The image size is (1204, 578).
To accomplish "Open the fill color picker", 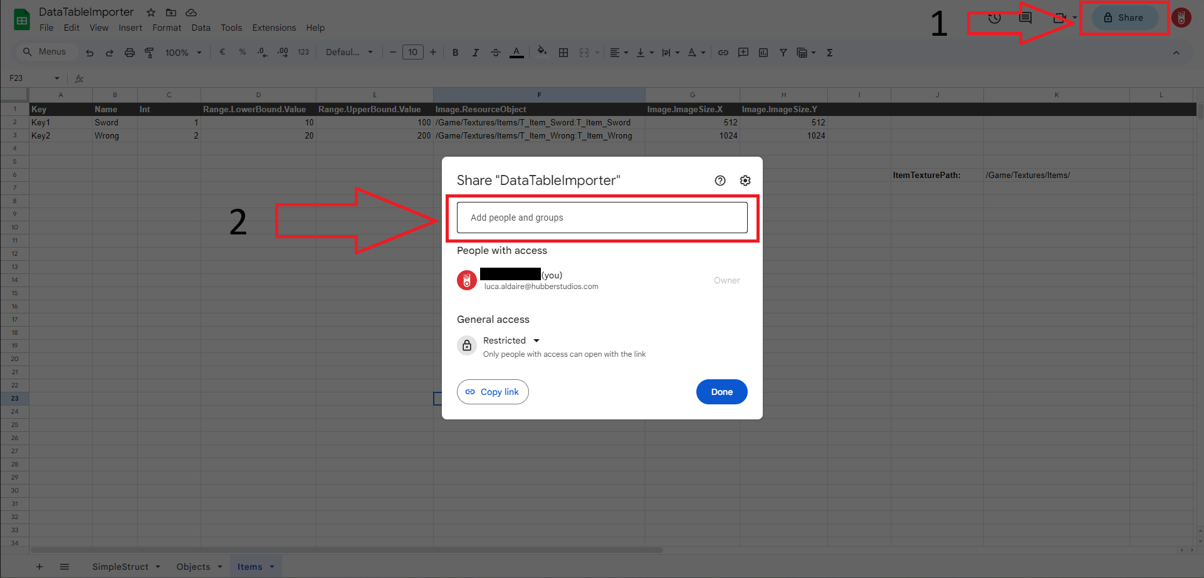I will click(542, 52).
